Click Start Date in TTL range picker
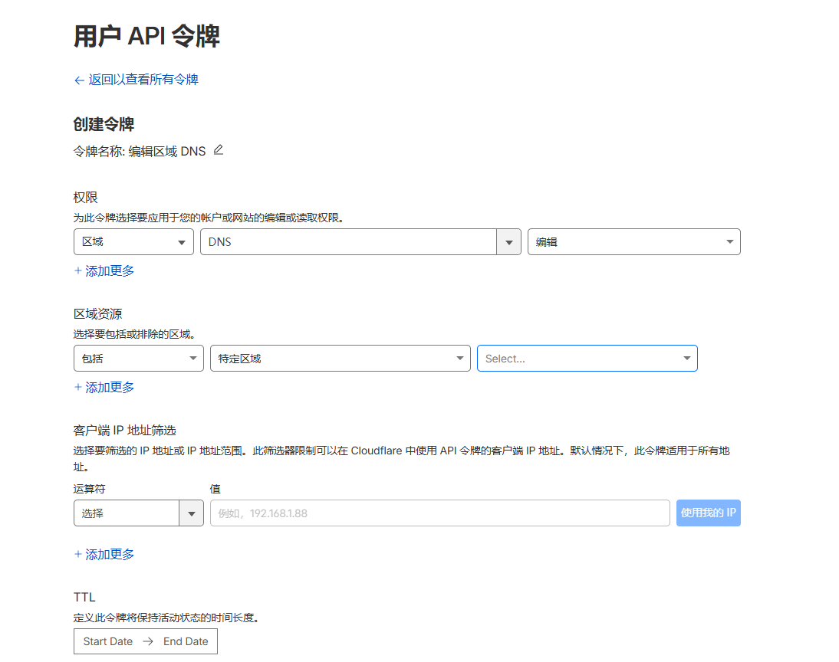Viewport: 839px width, 662px height. pyautogui.click(x=108, y=641)
